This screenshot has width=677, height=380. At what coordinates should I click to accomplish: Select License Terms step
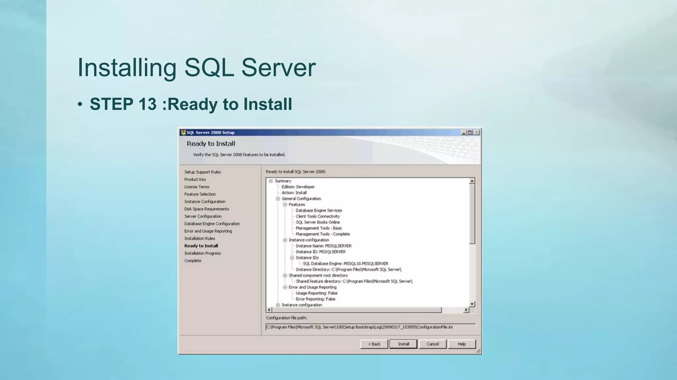pyautogui.click(x=197, y=187)
